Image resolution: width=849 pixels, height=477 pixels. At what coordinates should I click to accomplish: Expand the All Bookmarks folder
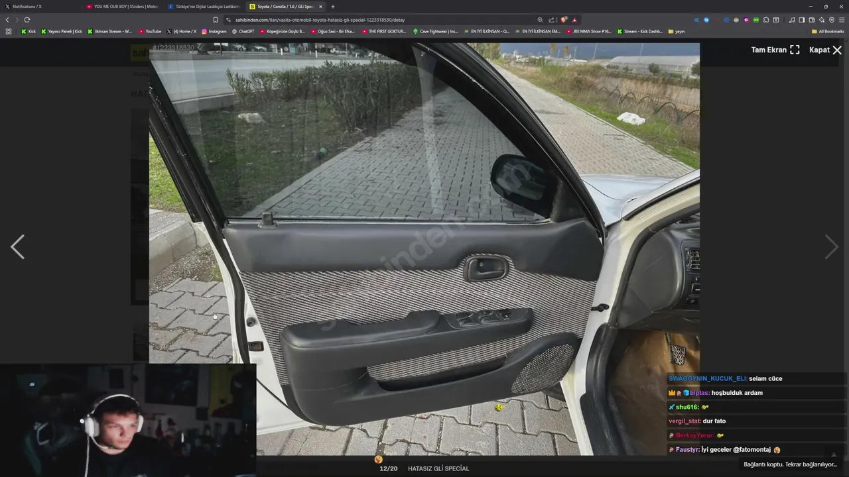tap(828, 31)
